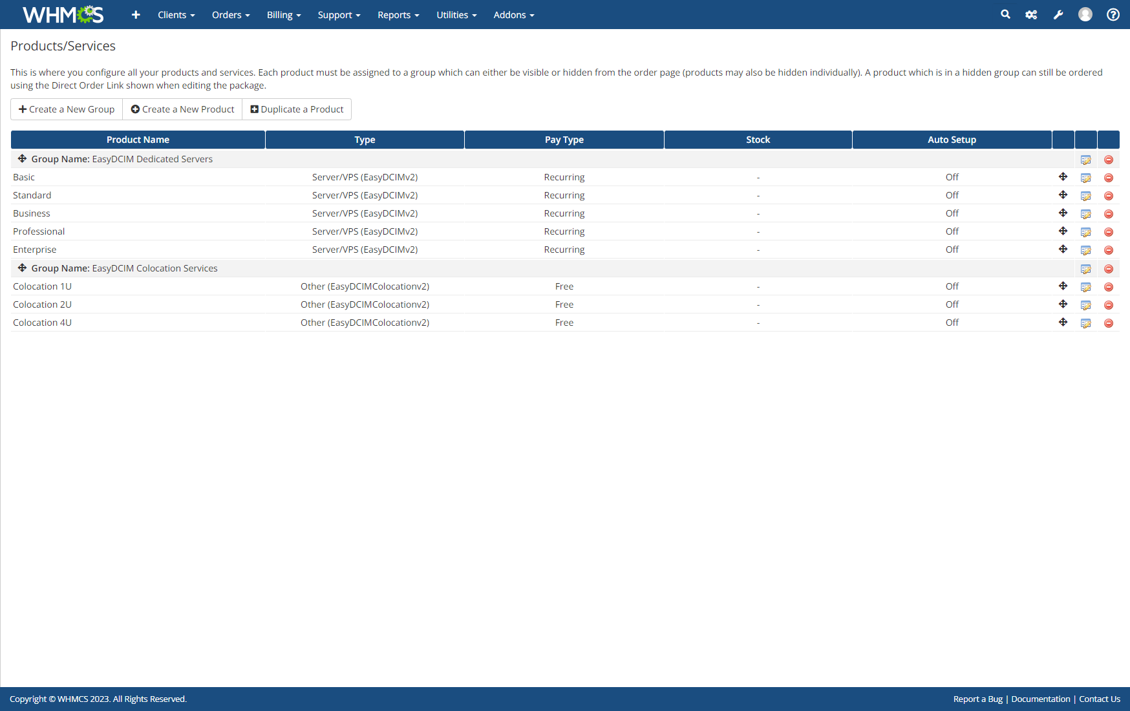Click move icon for Colocation 2U
This screenshot has height=711, width=1130.
pos(1063,304)
